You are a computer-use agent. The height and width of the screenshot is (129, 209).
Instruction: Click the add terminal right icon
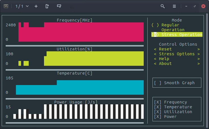click(47, 6)
